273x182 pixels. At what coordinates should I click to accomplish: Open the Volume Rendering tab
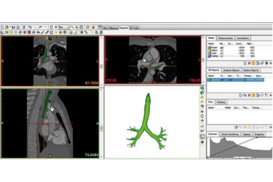coord(230,134)
